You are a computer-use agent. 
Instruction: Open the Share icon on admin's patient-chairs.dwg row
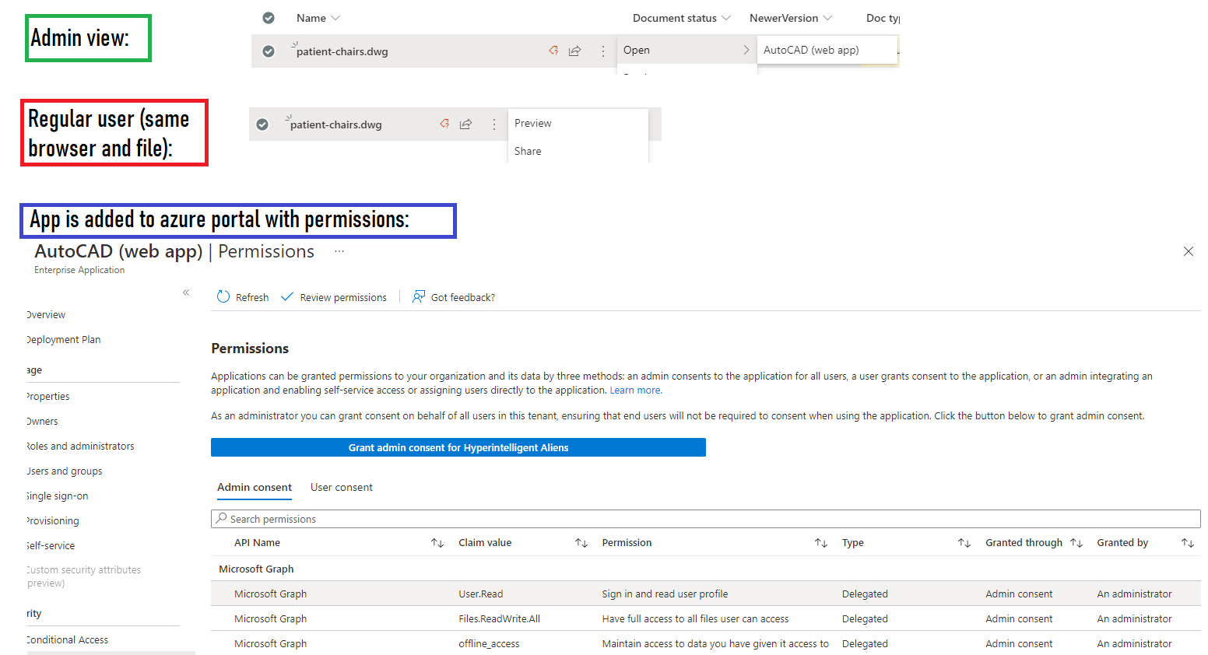click(574, 51)
